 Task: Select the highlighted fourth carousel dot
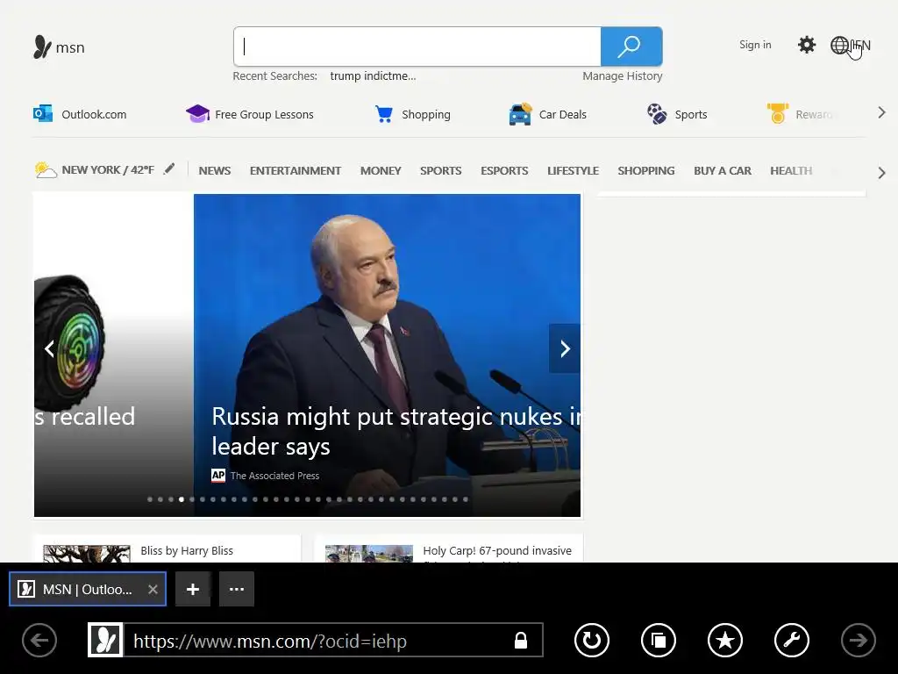click(x=182, y=499)
